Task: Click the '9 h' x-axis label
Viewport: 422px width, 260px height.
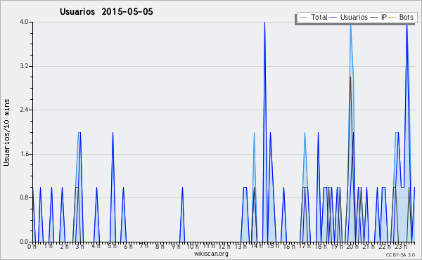Action: [176, 246]
